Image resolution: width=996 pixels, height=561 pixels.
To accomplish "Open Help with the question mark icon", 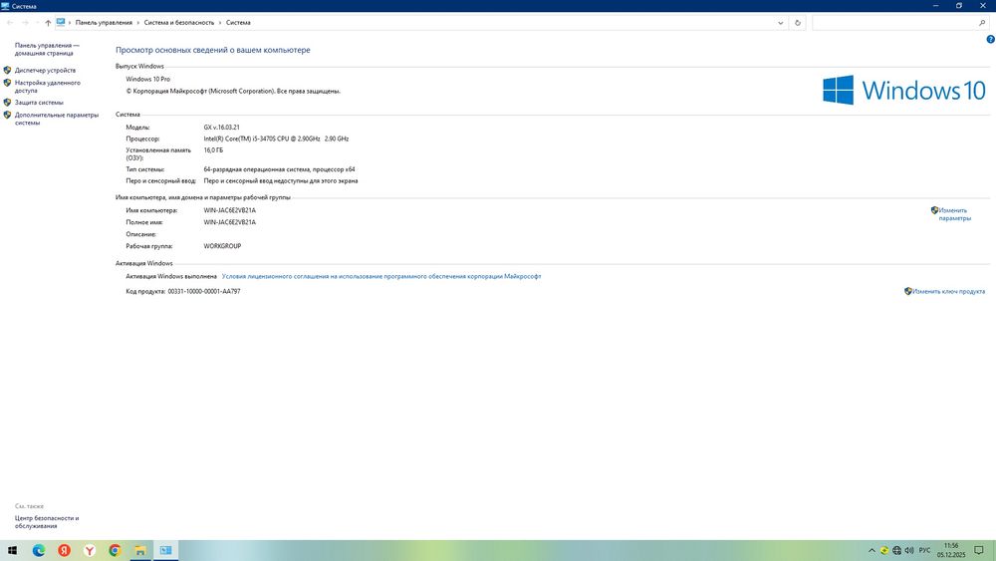I will pyautogui.click(x=990, y=40).
